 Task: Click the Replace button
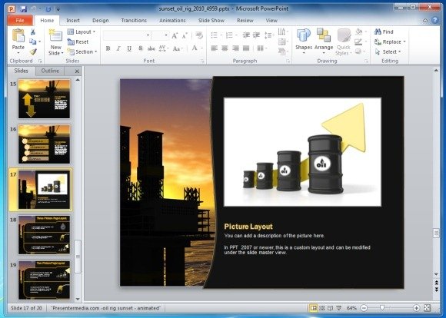point(390,41)
